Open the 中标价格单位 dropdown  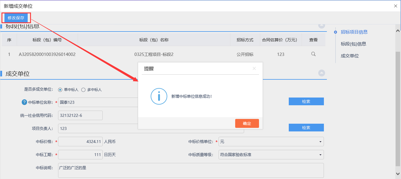(271, 142)
